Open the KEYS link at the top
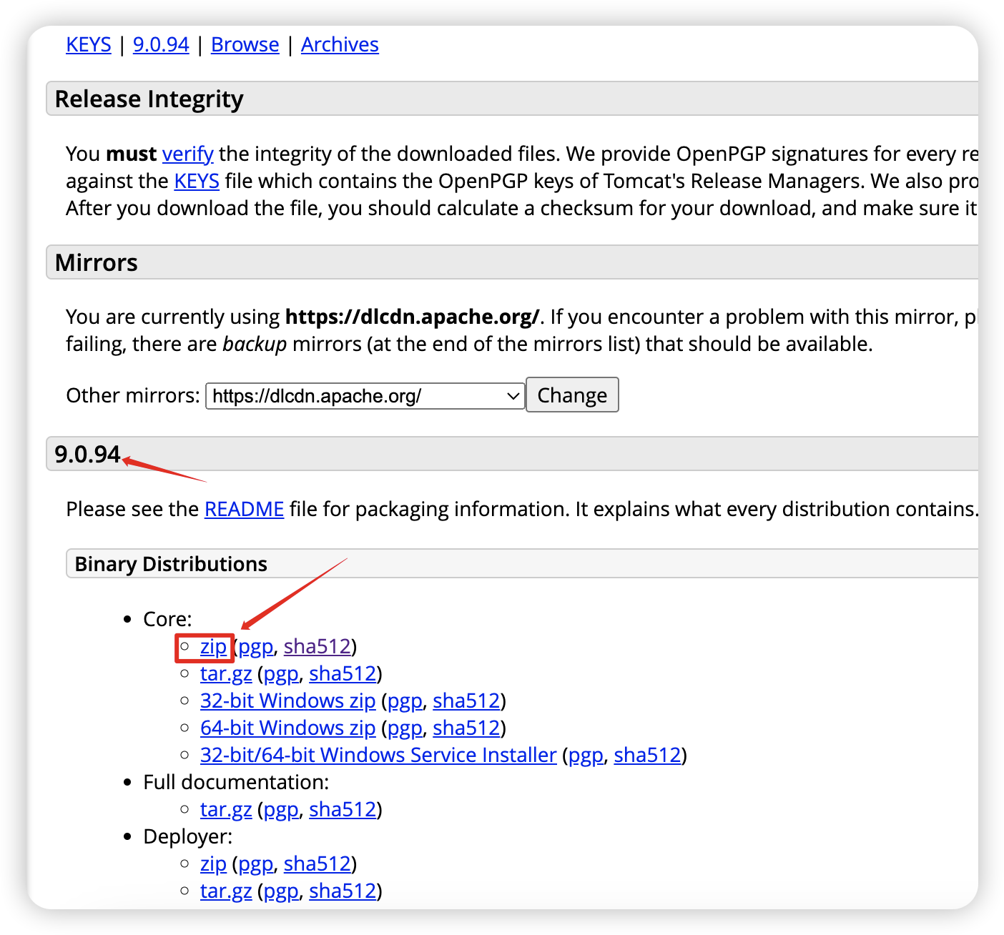1004x935 pixels. pyautogui.click(x=89, y=44)
